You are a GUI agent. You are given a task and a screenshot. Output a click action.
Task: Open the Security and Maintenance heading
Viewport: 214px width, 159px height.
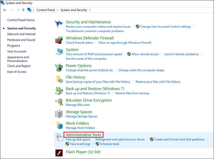[x=88, y=22]
